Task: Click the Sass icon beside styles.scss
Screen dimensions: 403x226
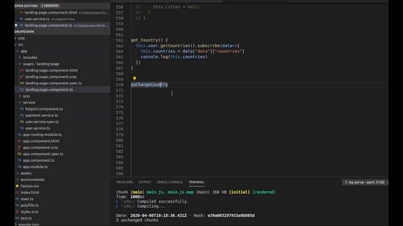Action: (17, 212)
